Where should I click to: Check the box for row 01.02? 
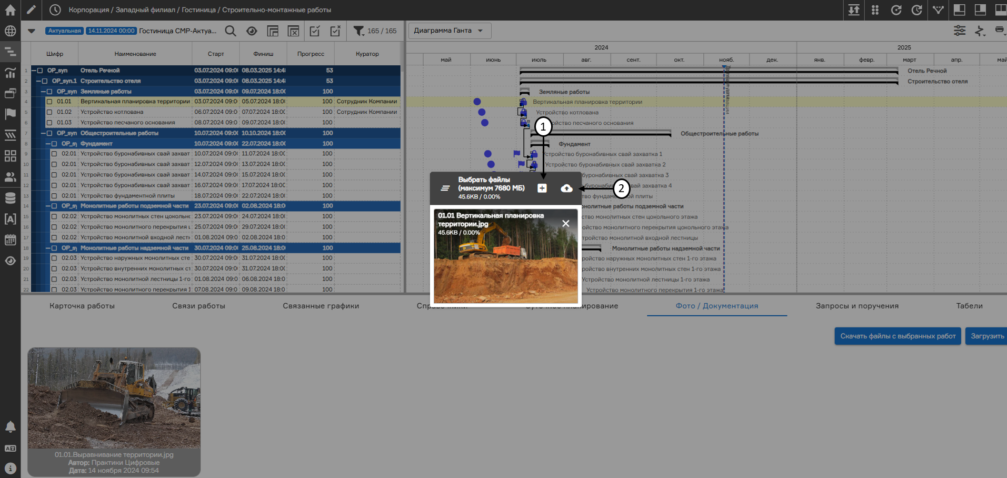pos(49,112)
